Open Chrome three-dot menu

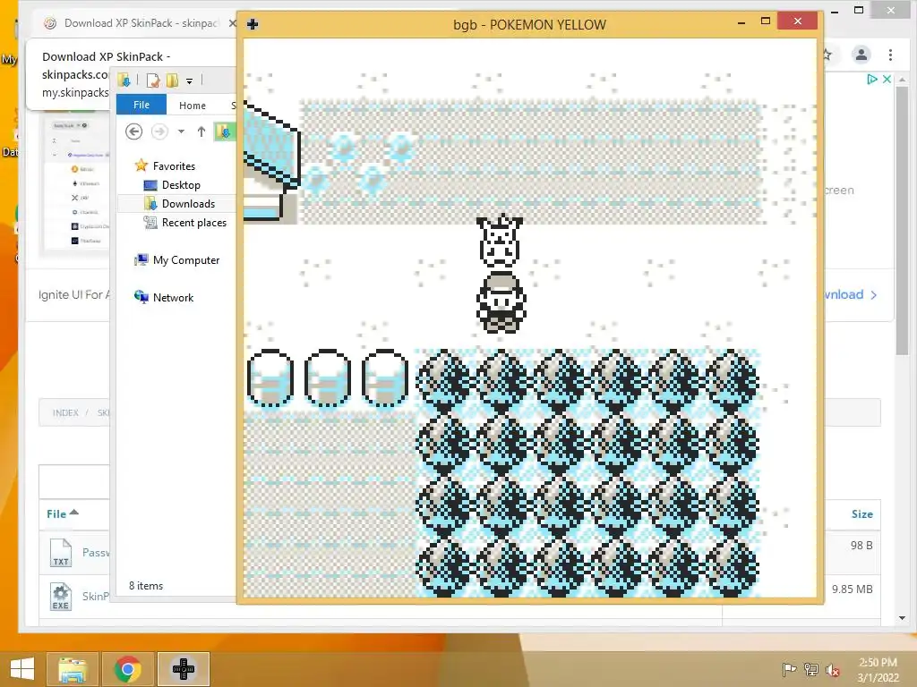click(x=890, y=55)
